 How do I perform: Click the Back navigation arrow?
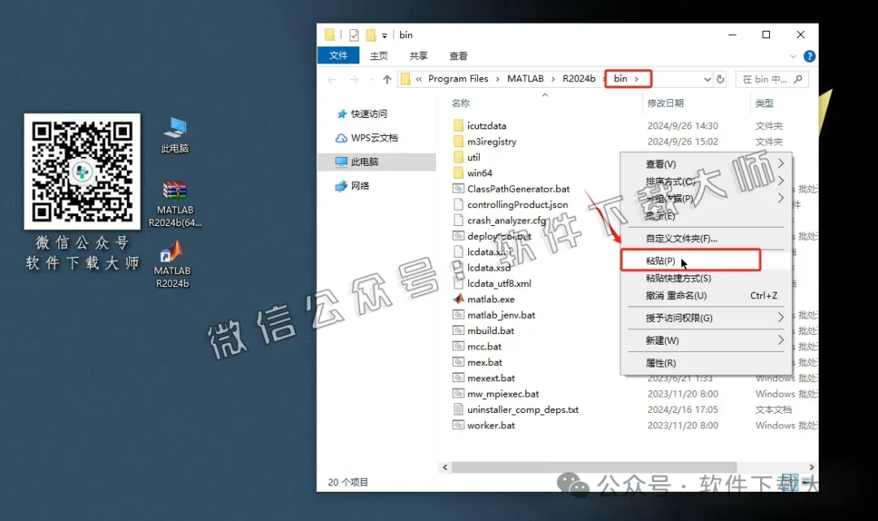click(332, 80)
